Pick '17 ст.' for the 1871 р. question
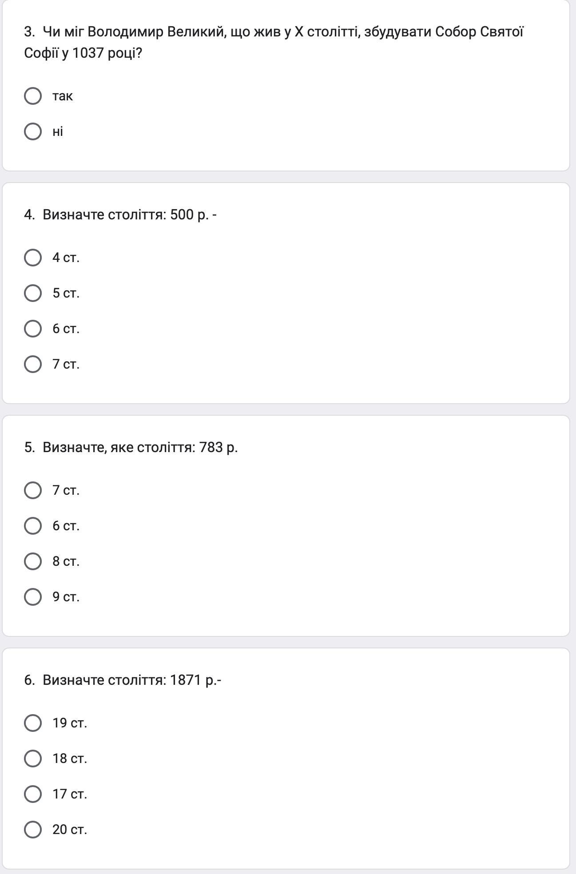This screenshot has width=576, height=874. click(33, 794)
